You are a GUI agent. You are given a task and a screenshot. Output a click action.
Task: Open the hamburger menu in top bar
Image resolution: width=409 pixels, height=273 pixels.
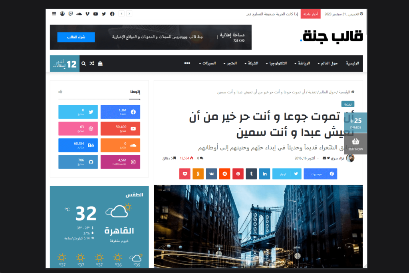tap(54, 14)
